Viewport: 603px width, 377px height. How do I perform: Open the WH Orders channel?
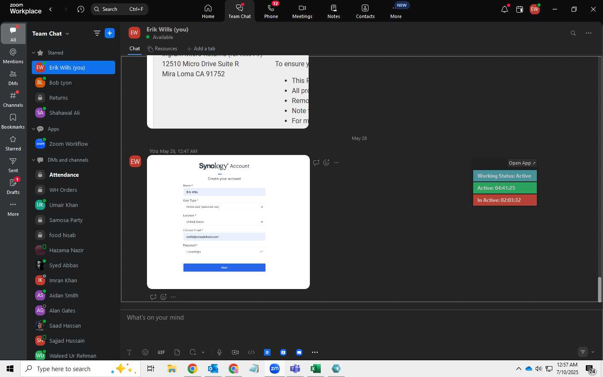(x=73, y=190)
